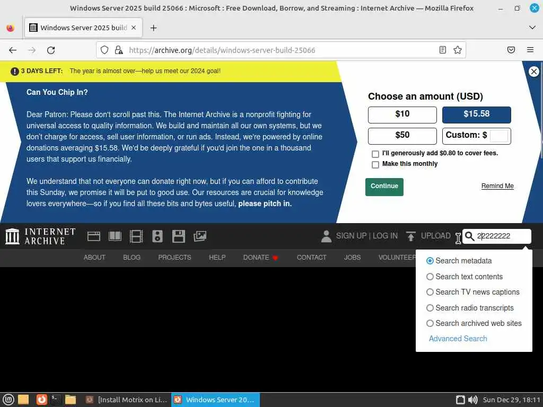Click the Custom amount input box
Image resolution: width=543 pixels, height=407 pixels.
click(498, 136)
